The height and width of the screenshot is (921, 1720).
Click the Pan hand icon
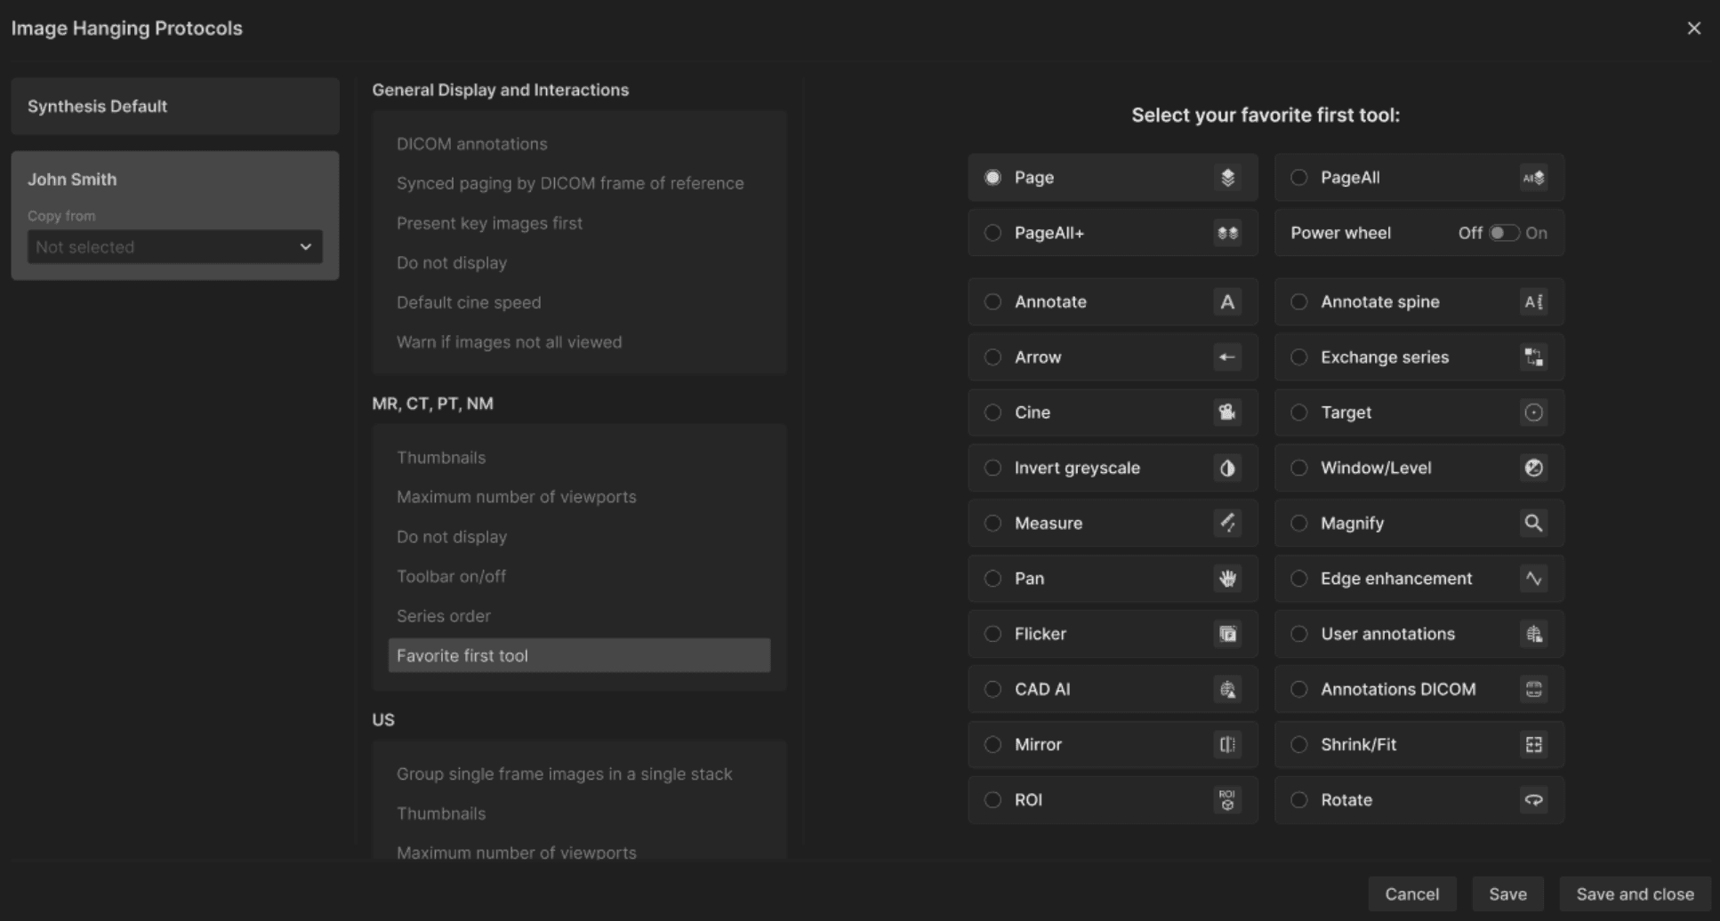1227,579
